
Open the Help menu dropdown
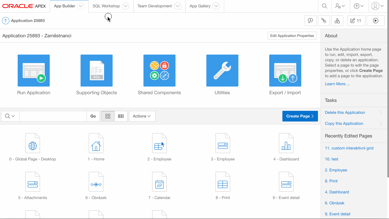pyautogui.click(x=359, y=6)
